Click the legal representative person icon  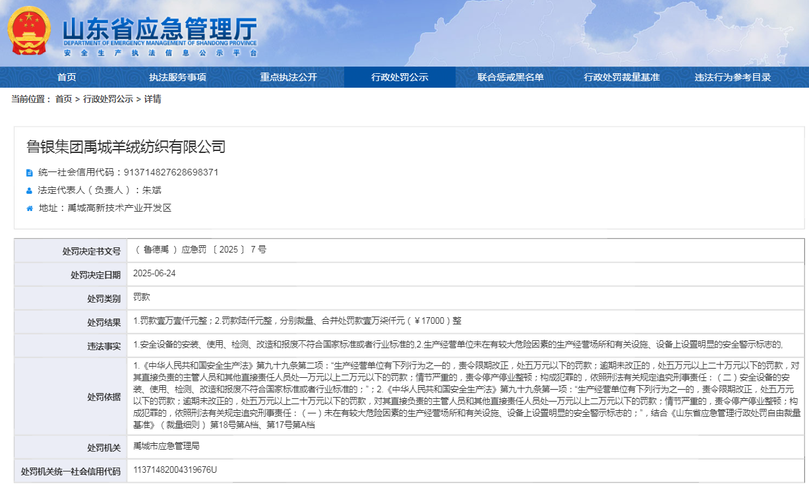pyautogui.click(x=29, y=191)
